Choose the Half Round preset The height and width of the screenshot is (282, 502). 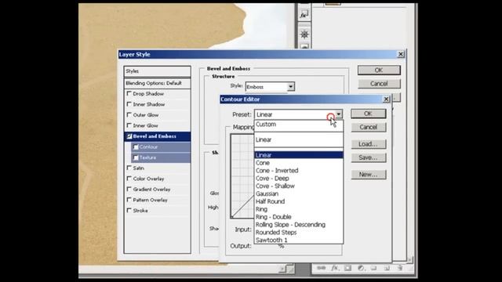pos(299,201)
